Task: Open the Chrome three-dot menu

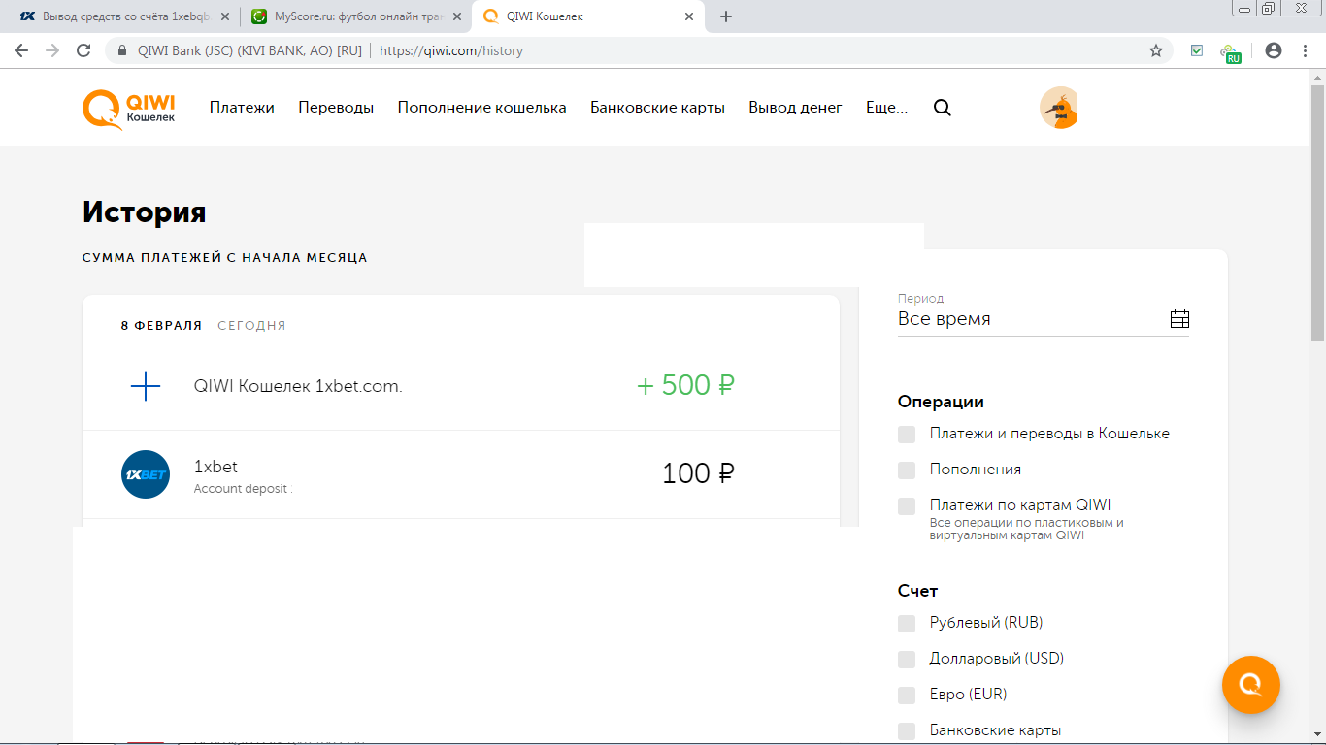Action: click(1304, 50)
